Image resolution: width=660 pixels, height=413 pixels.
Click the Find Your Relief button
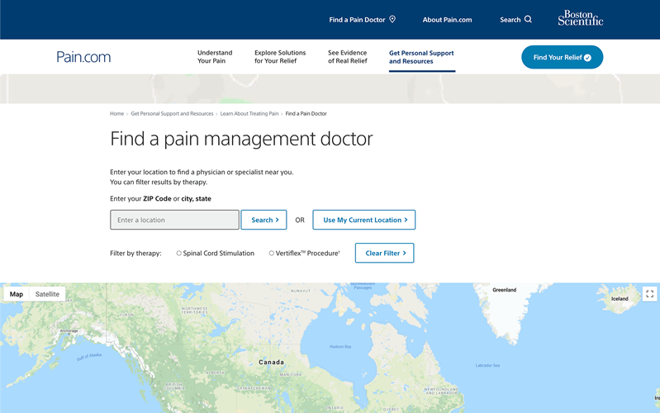coord(562,57)
